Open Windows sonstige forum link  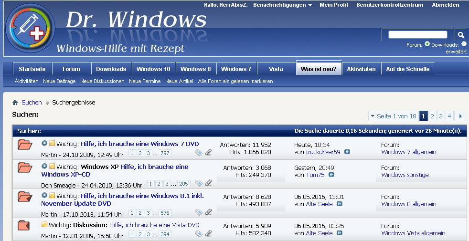click(x=405, y=175)
